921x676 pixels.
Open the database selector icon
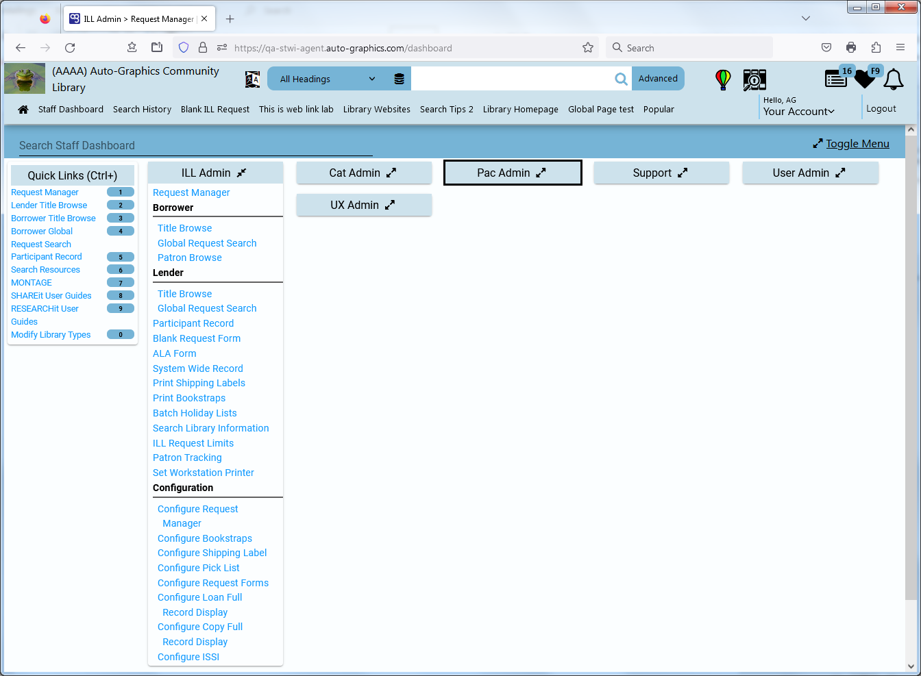pyautogui.click(x=399, y=79)
